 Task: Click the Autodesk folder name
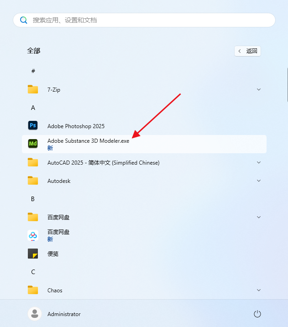[x=59, y=181]
